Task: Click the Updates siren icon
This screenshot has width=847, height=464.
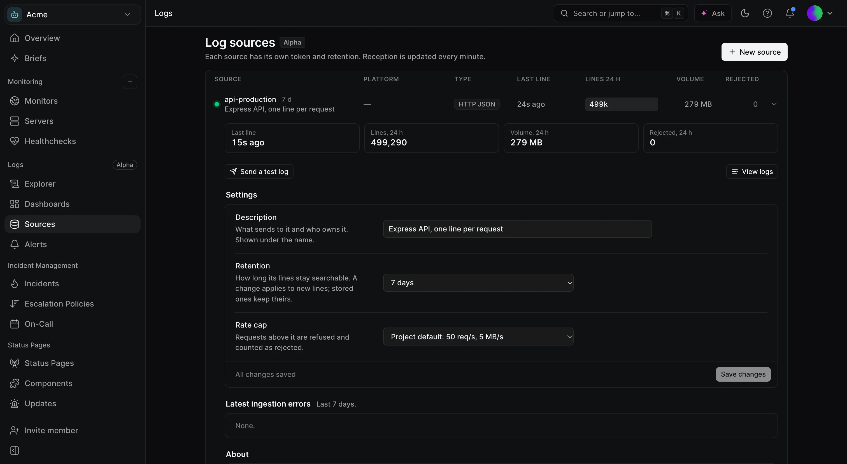Action: click(x=15, y=403)
